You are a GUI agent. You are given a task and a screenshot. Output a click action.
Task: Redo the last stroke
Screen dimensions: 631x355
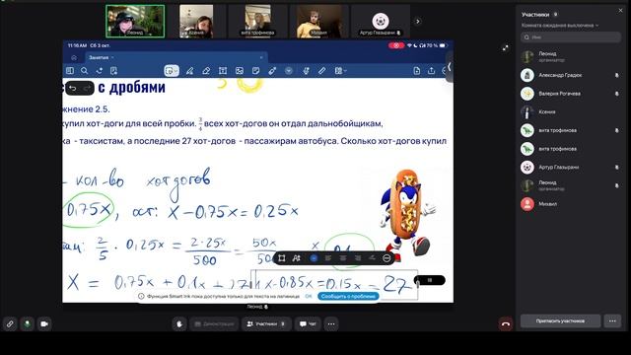coord(87,88)
